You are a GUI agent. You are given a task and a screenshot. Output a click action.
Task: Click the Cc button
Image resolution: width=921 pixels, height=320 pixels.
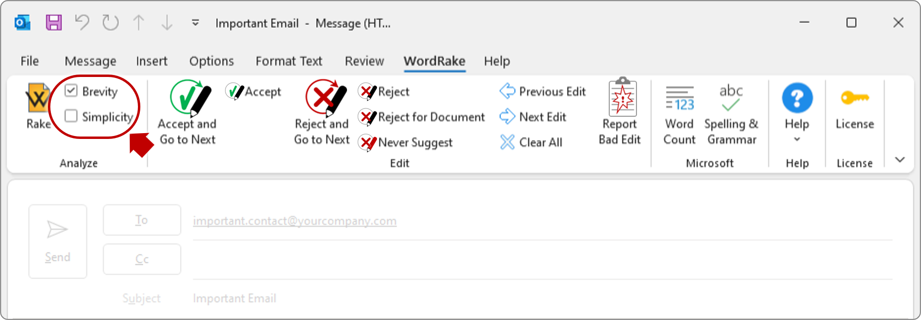[142, 259]
